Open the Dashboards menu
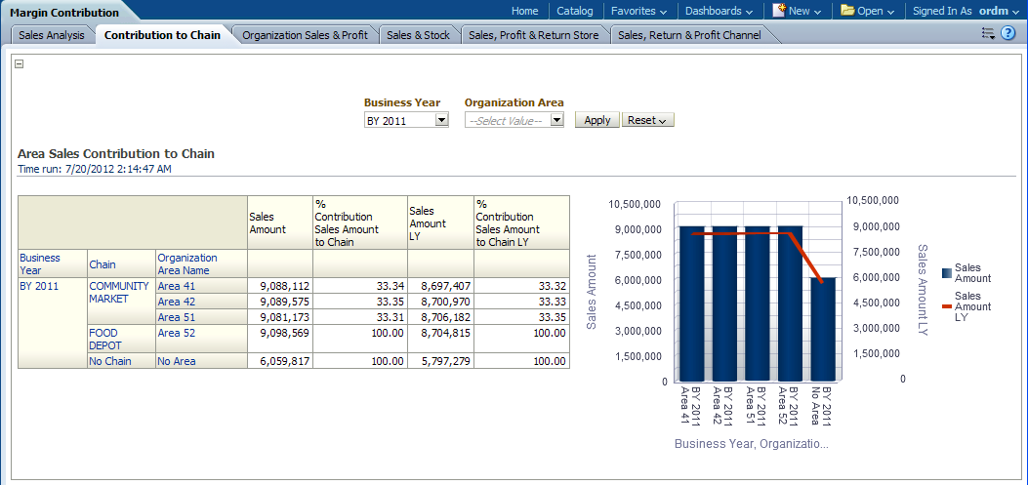 click(719, 11)
